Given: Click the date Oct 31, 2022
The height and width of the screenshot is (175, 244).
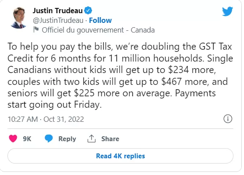Looking at the screenshot, I should [64, 119].
